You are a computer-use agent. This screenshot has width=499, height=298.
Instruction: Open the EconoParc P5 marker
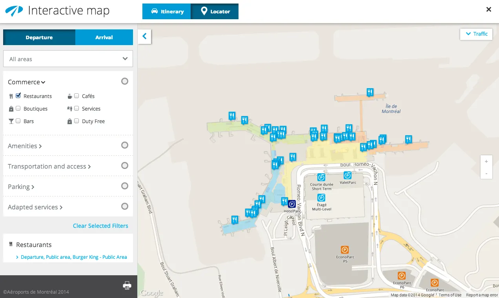344,250
